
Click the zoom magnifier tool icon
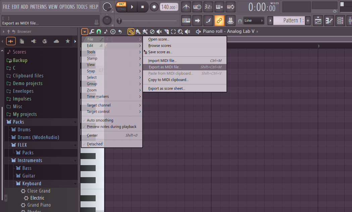click(180, 31)
